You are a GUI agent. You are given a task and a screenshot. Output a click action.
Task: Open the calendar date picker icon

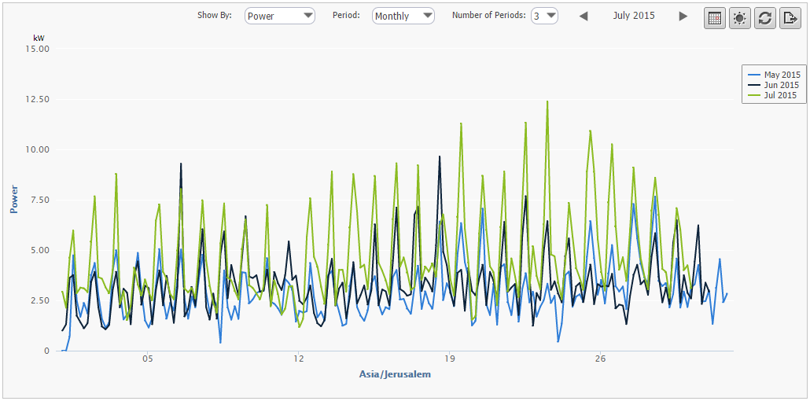tap(715, 19)
